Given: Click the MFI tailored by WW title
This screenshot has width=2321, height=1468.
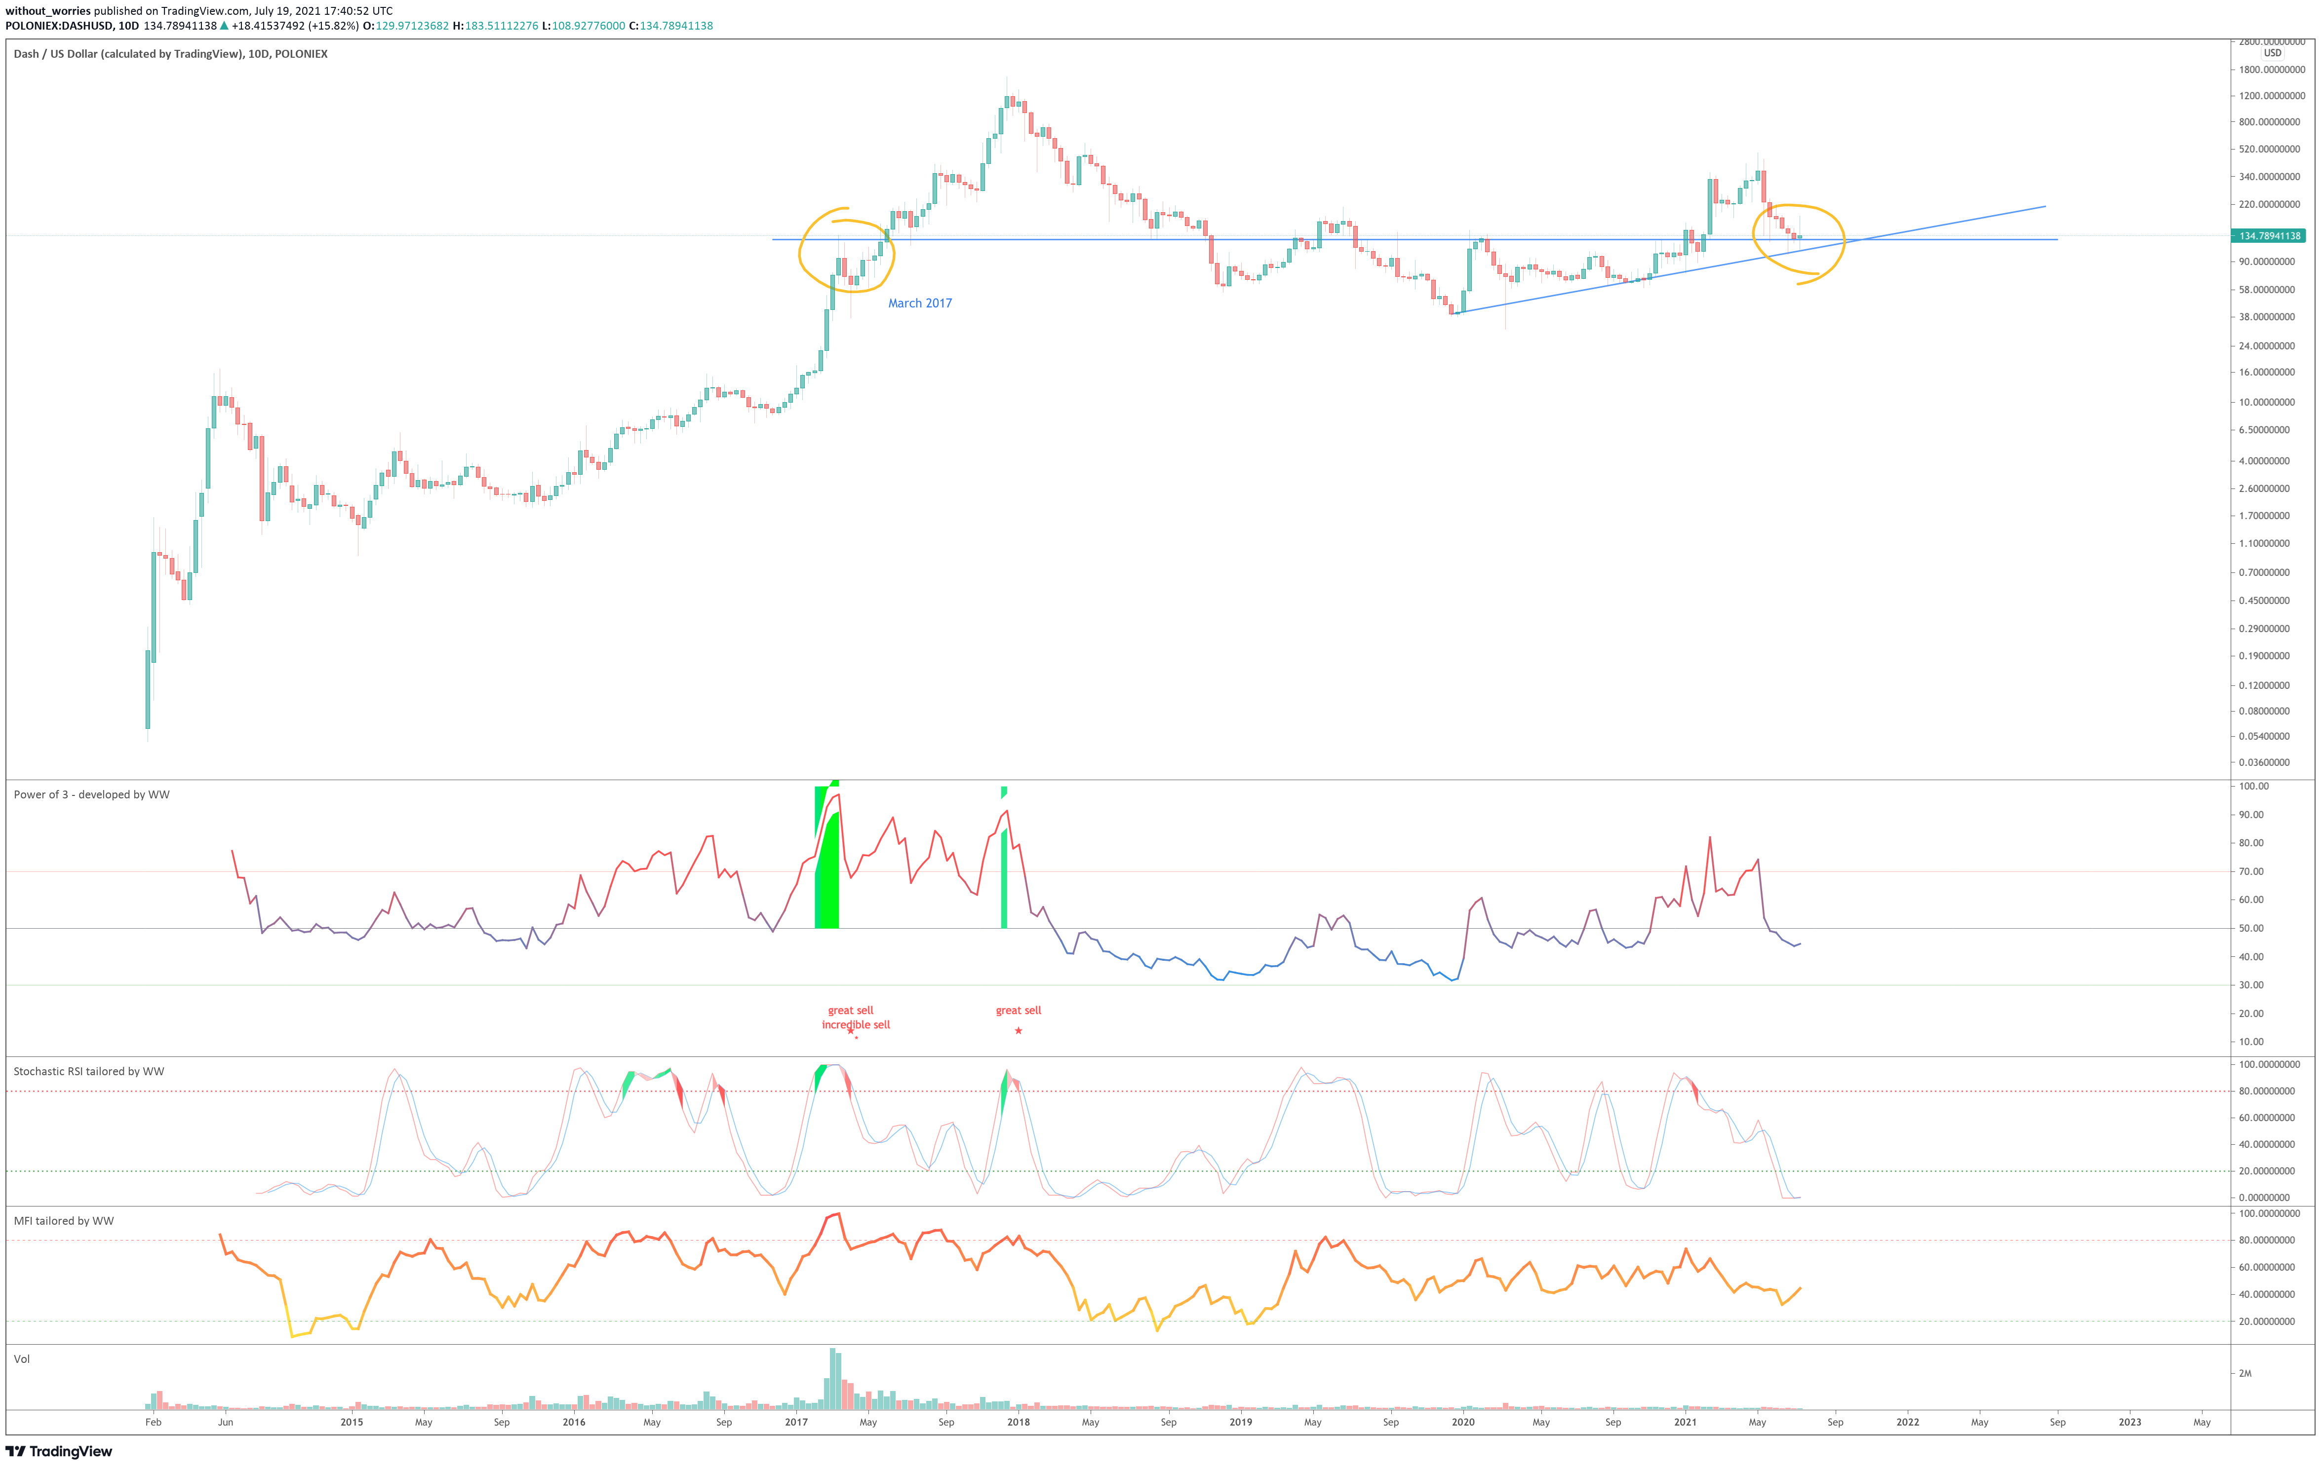Looking at the screenshot, I should 64,1220.
